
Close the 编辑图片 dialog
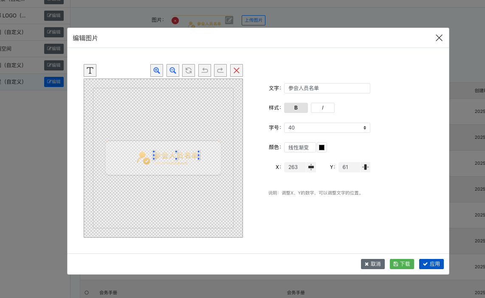pos(439,38)
